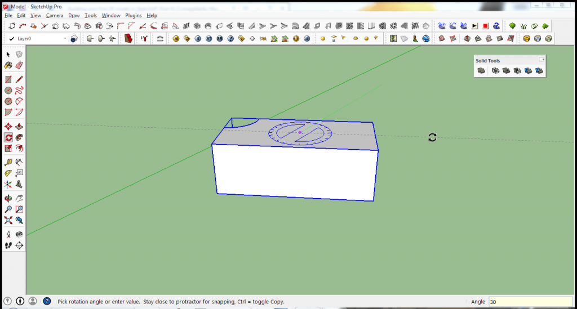Click the blue BR round icon
Image resolution: width=577 pixels, height=309 pixels.
coord(220,39)
